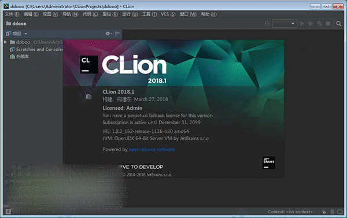Click the Build project icon in toolbar

point(267,24)
